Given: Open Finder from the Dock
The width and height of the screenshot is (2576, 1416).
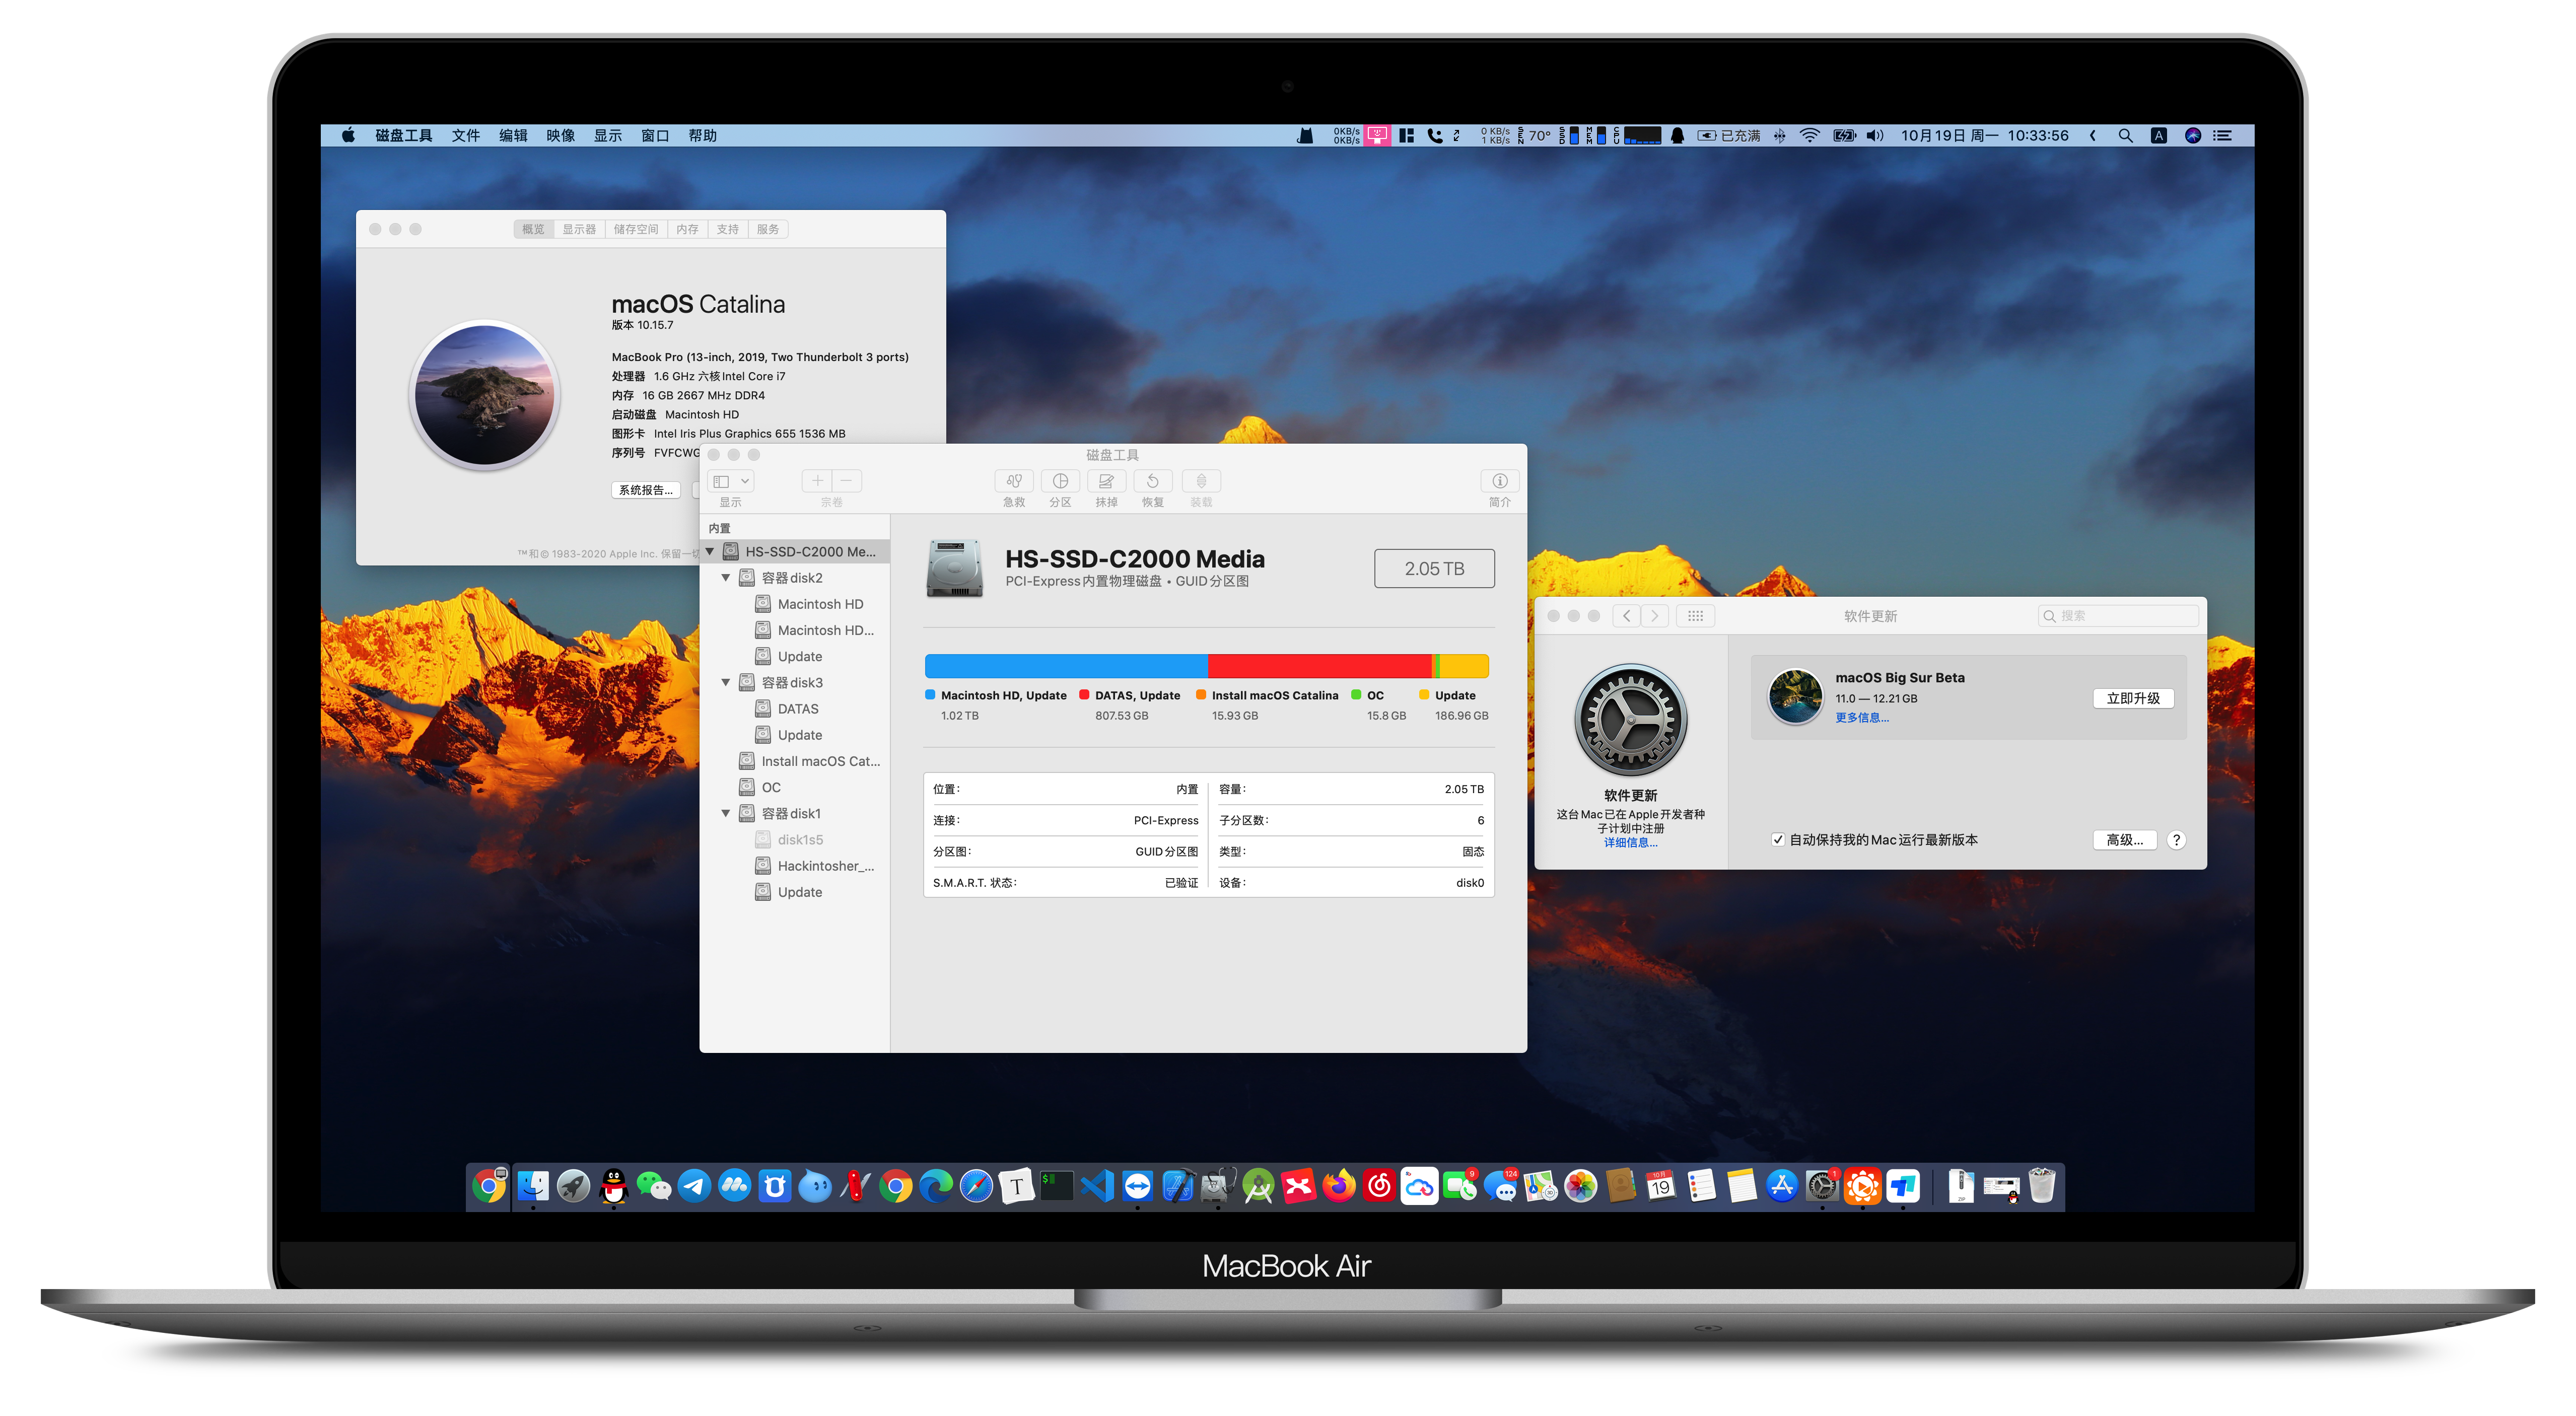Looking at the screenshot, I should coord(533,1187).
